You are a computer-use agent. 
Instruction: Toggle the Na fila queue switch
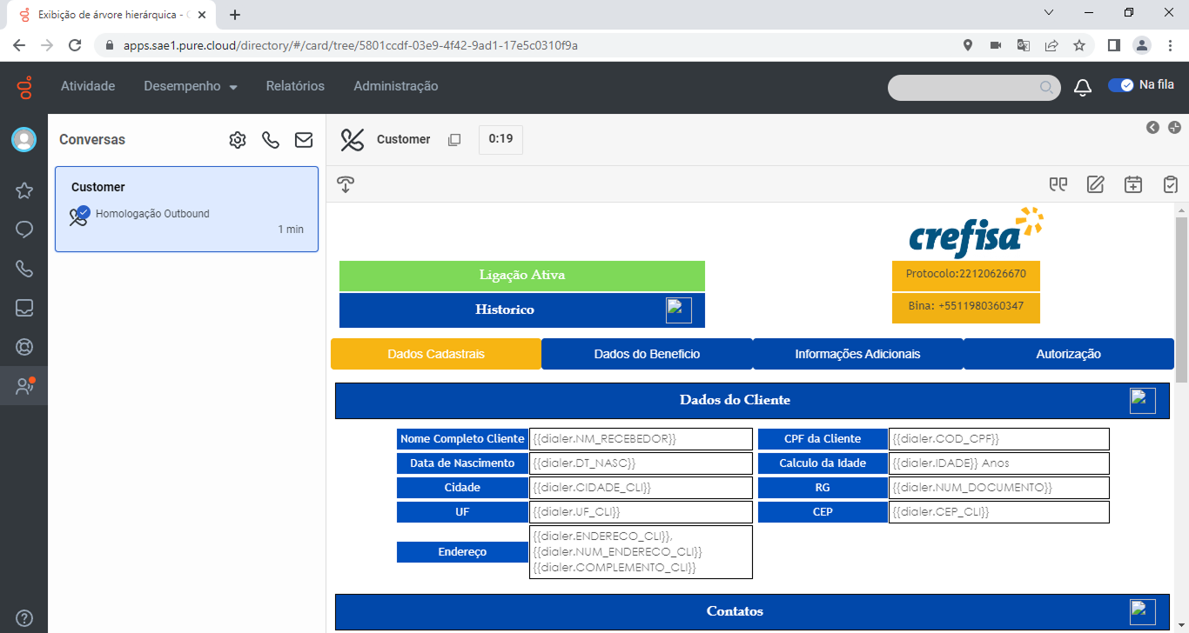click(x=1120, y=85)
